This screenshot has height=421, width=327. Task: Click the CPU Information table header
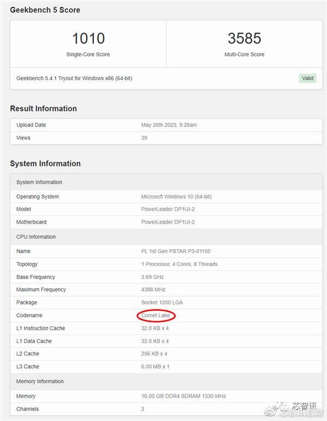(36, 237)
